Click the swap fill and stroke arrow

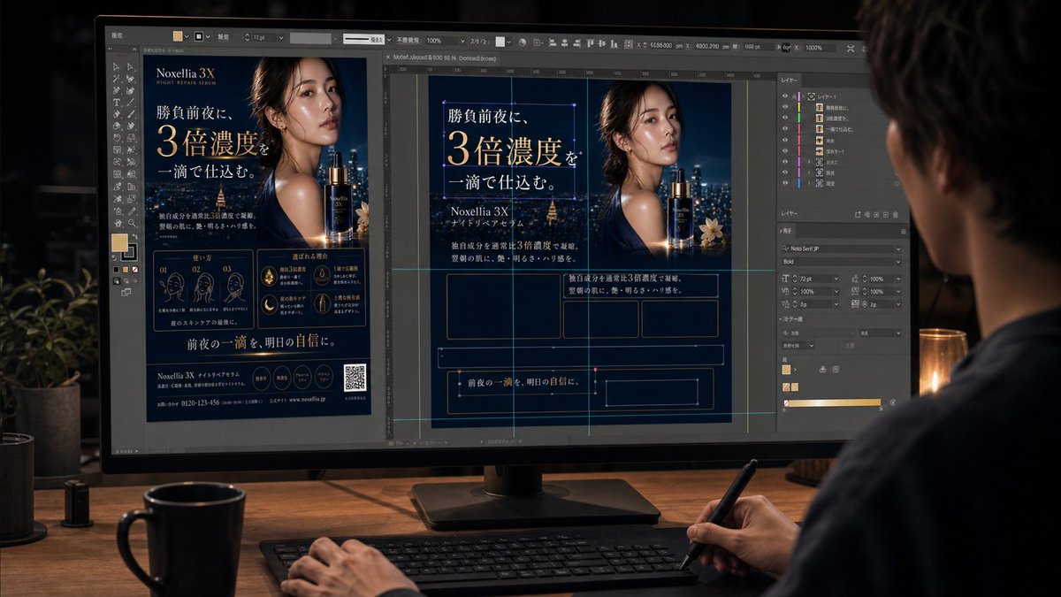135,235
